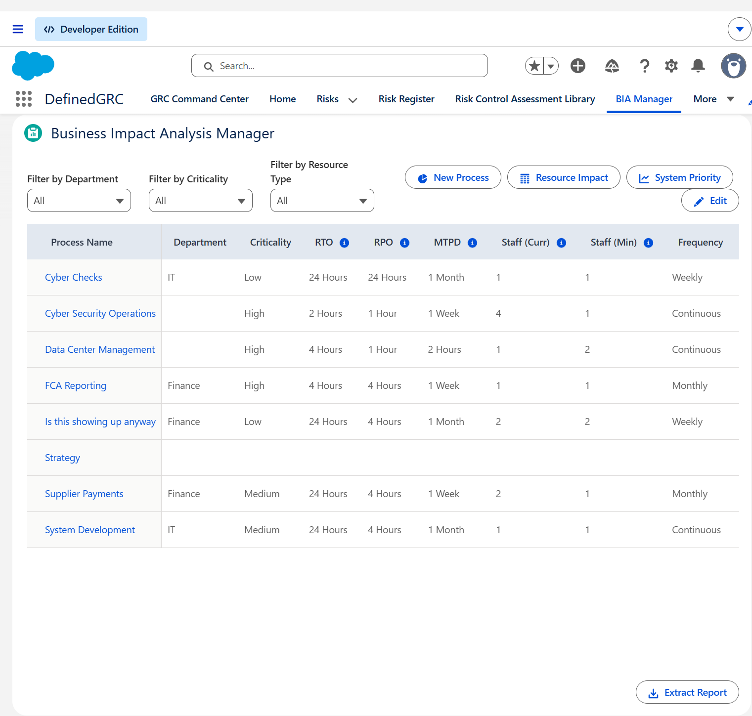Open the Filter by Criticality dropdown

click(x=201, y=201)
